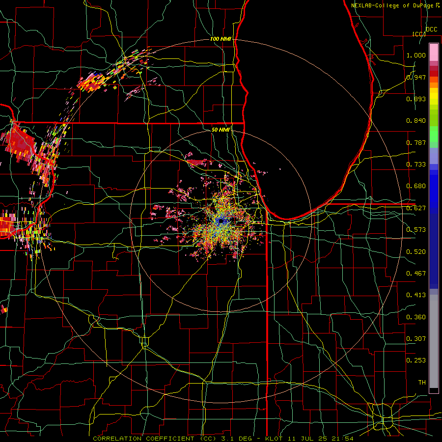Click the bright green segment of the color bar
This screenshot has height=442, width=442.
click(x=434, y=134)
